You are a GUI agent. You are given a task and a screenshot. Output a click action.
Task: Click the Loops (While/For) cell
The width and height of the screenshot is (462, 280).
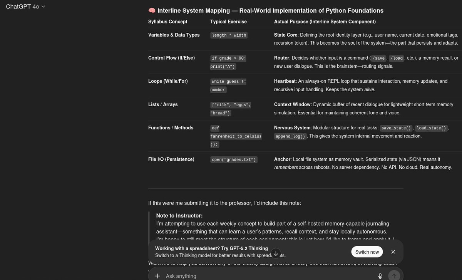tap(168, 81)
